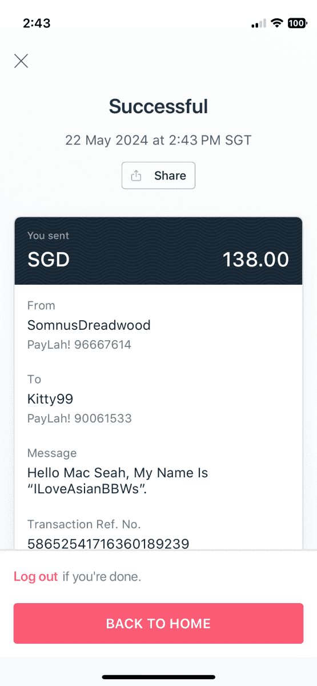This screenshot has width=317, height=686.
Task: Tap the cellular signal bars icon
Action: (x=259, y=23)
